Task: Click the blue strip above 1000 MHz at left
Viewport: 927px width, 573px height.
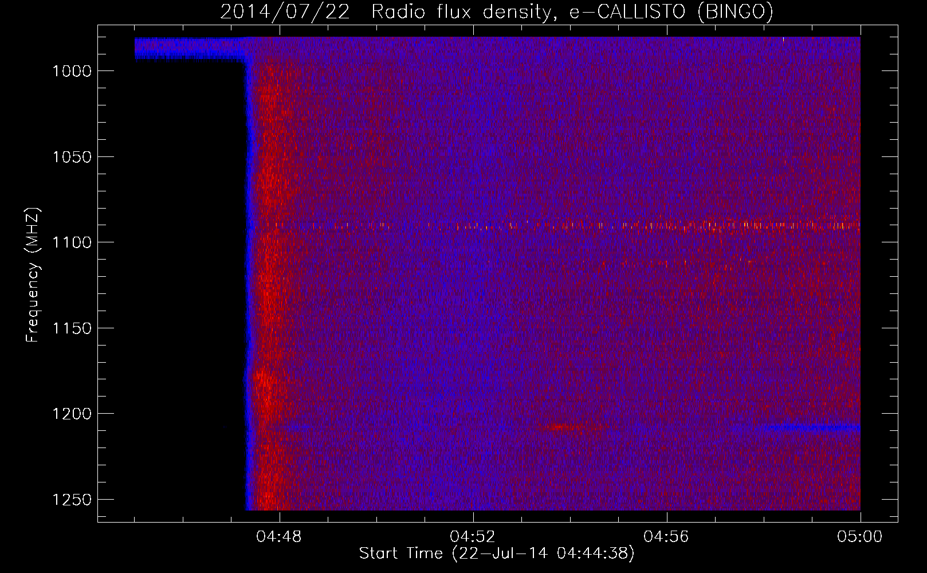Action: point(191,49)
